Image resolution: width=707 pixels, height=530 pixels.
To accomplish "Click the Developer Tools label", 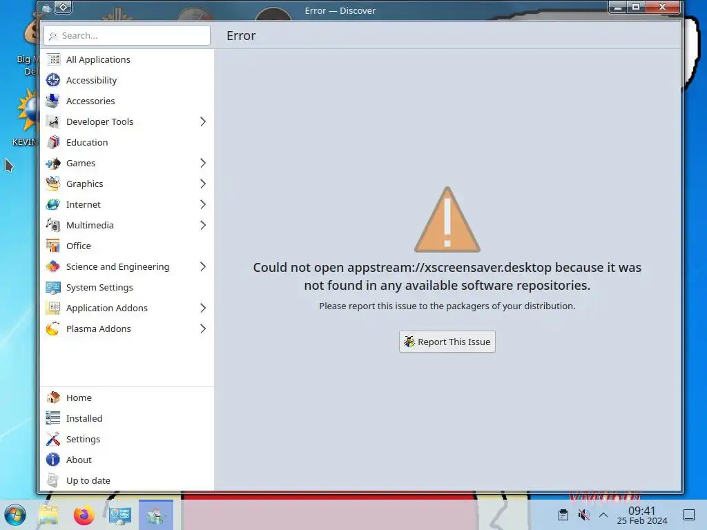I will tap(99, 121).
